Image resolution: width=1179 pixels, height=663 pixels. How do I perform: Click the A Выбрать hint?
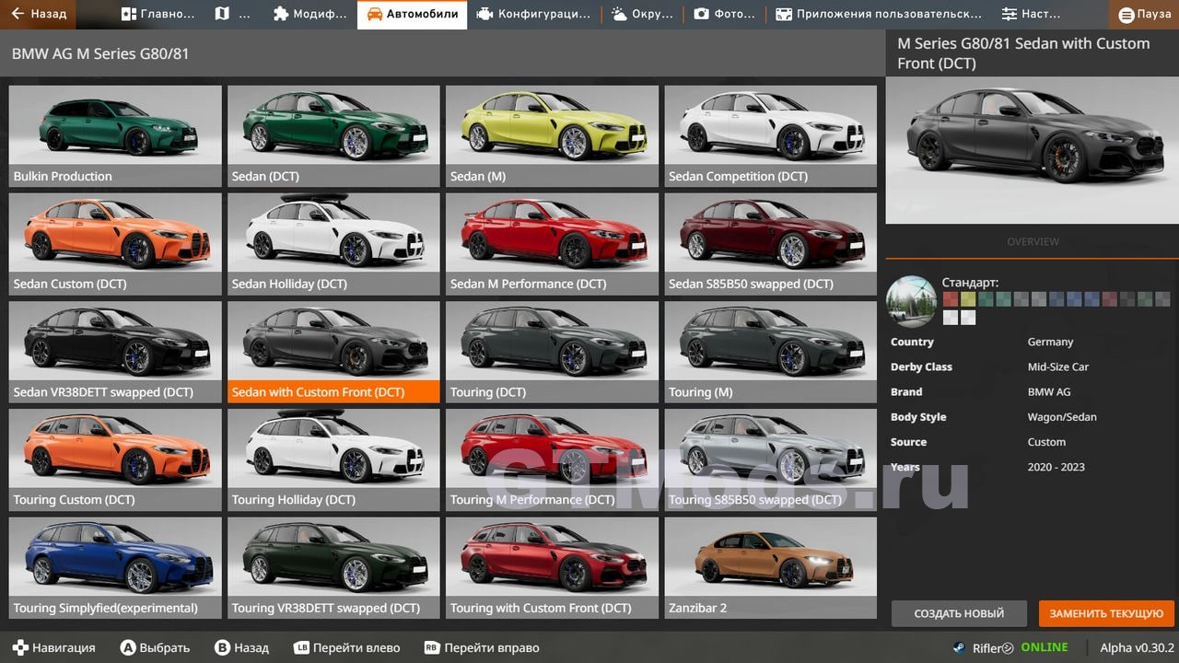[154, 647]
